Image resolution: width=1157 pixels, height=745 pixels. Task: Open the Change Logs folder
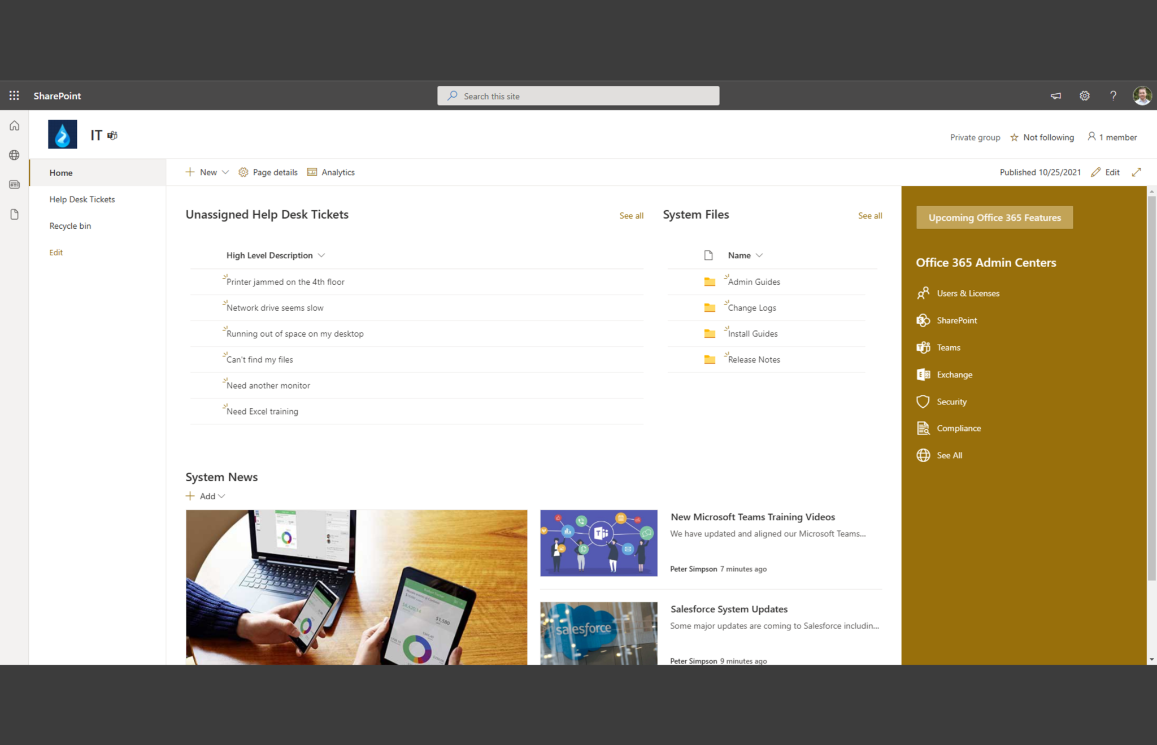click(x=751, y=307)
